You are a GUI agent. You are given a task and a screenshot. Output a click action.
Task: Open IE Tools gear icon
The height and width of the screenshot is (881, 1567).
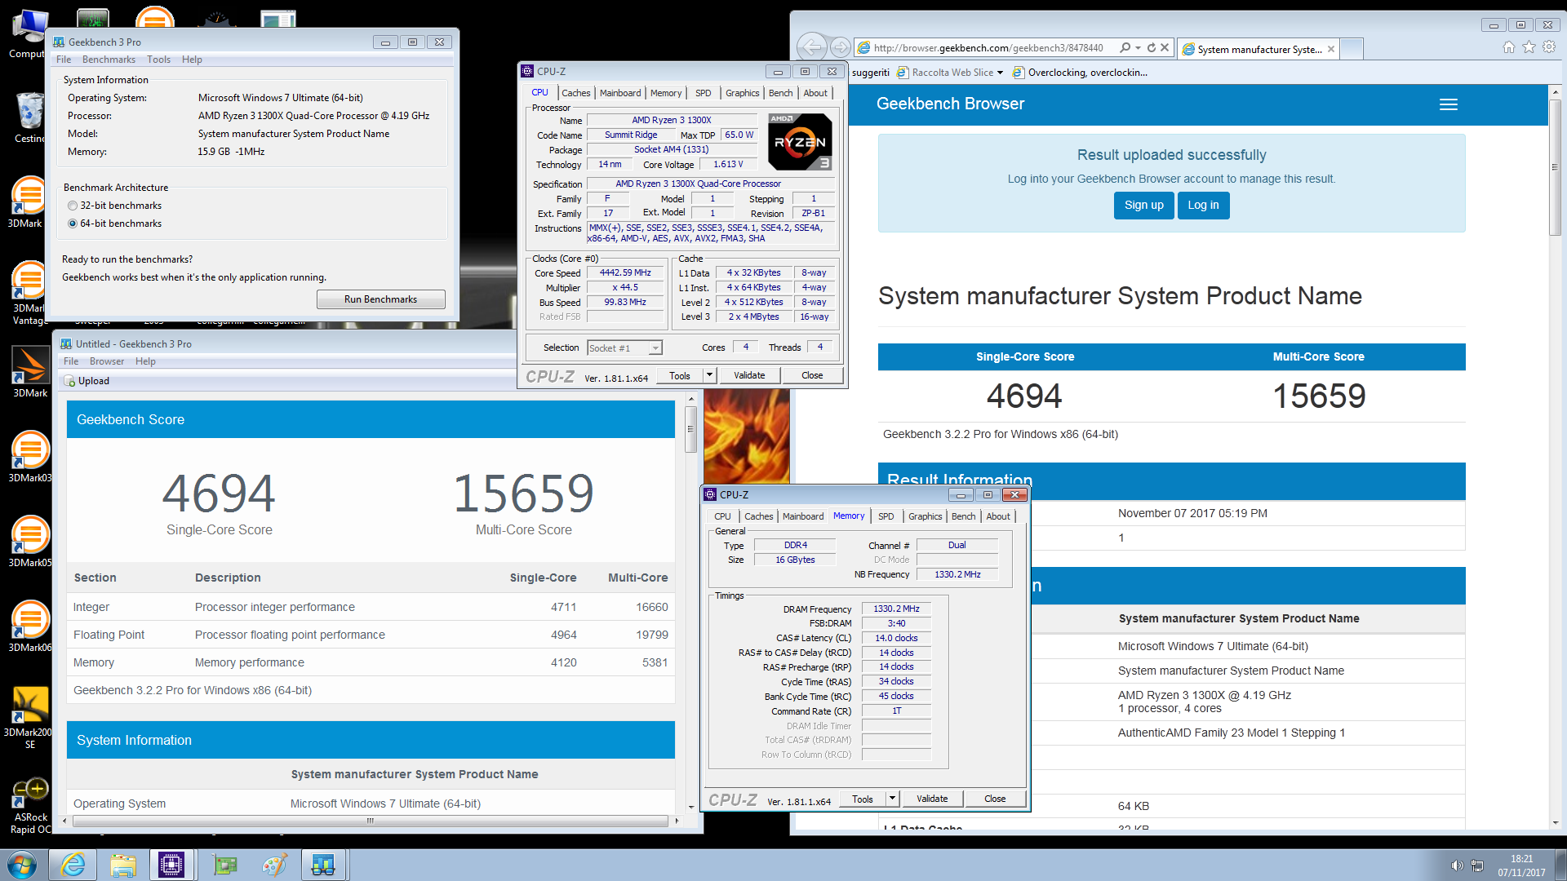point(1549,47)
